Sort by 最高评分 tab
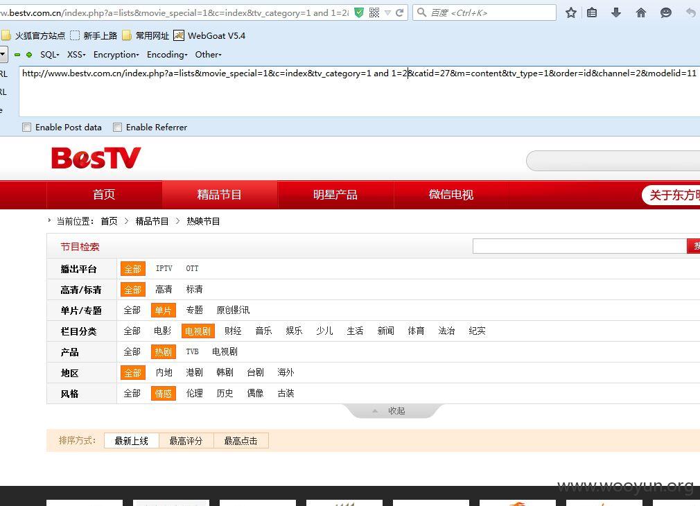This screenshot has height=506, width=700. point(186,441)
